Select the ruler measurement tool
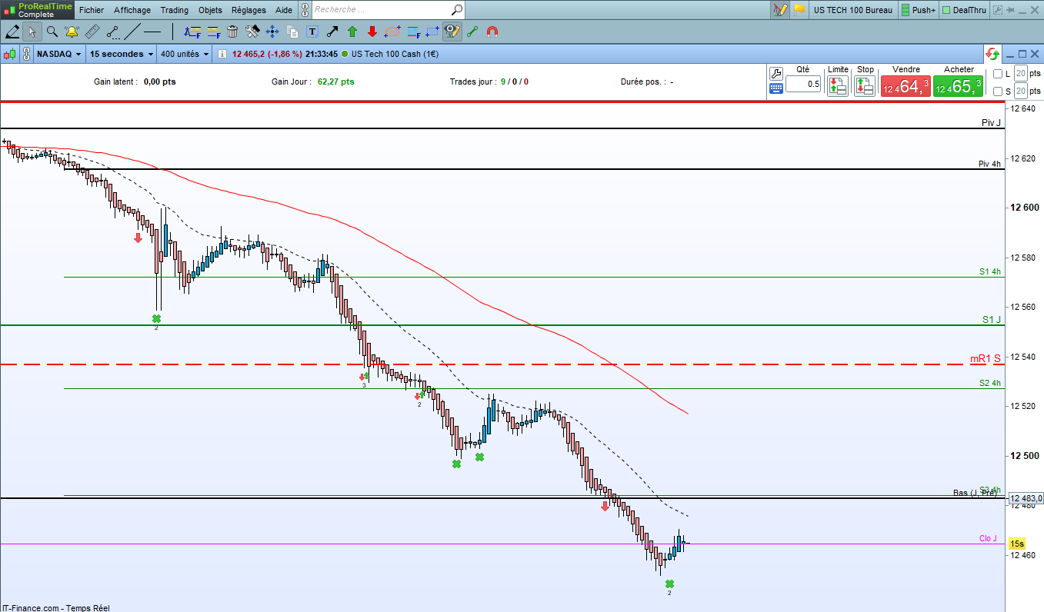The image size is (1044, 612). coord(92,32)
